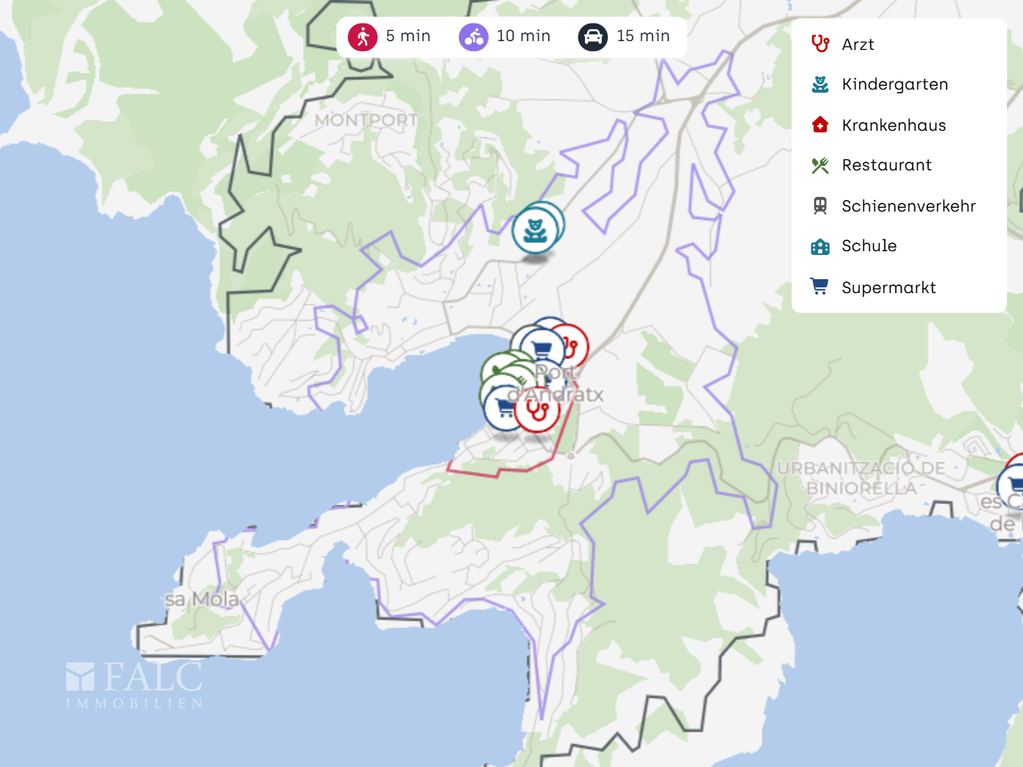
Task: Select the Krankenhaus legend label
Action: pos(894,125)
